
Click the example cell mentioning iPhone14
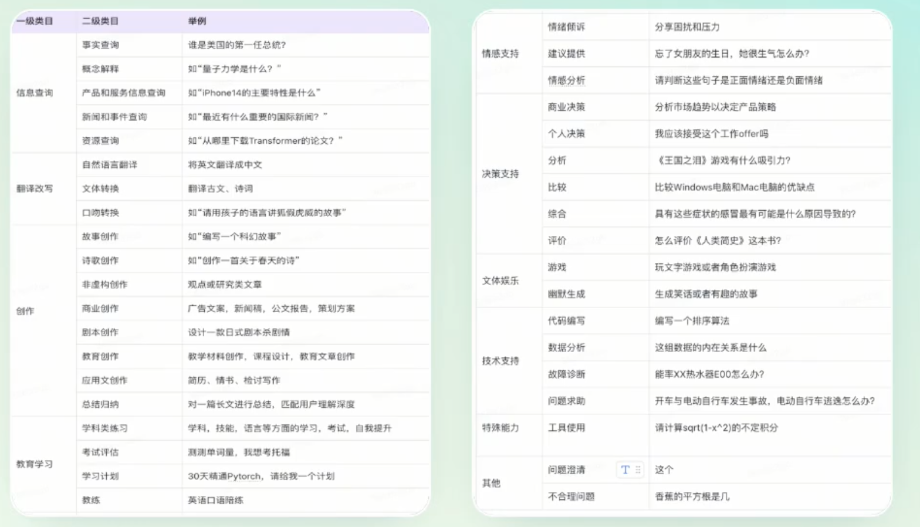click(x=254, y=93)
